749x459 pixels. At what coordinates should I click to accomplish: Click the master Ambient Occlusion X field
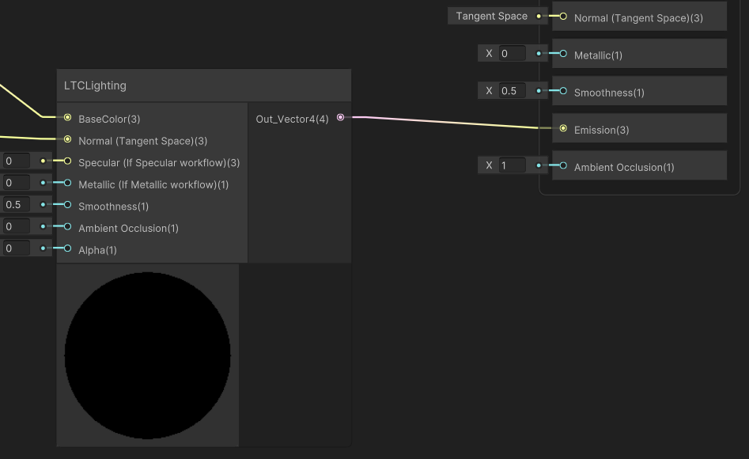point(512,165)
